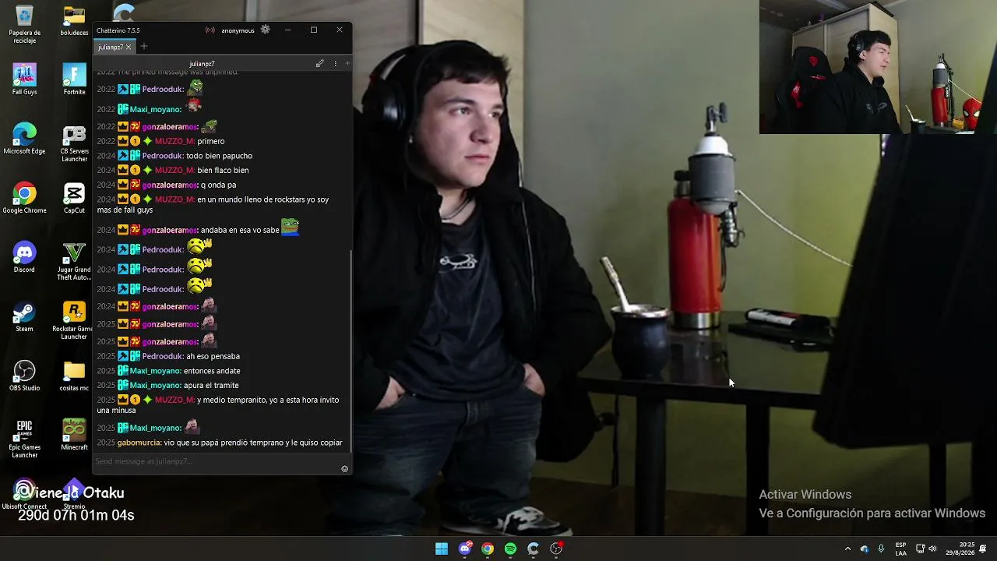Image resolution: width=997 pixels, height=561 pixels.
Task: Add a new split with plus
Action: (347, 64)
